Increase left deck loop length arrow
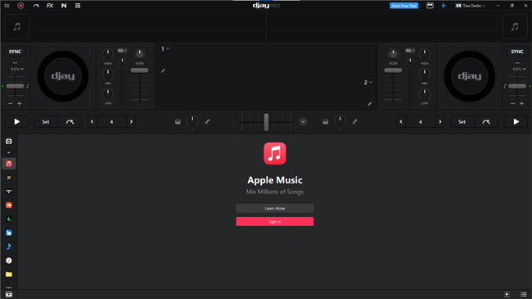This screenshot has width=532, height=299. click(x=131, y=121)
